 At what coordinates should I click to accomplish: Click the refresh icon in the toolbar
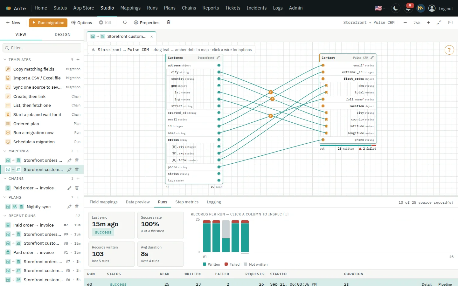(x=125, y=23)
